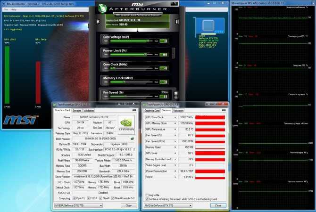Open the info 'i' button in Afterburner

coord(177,21)
